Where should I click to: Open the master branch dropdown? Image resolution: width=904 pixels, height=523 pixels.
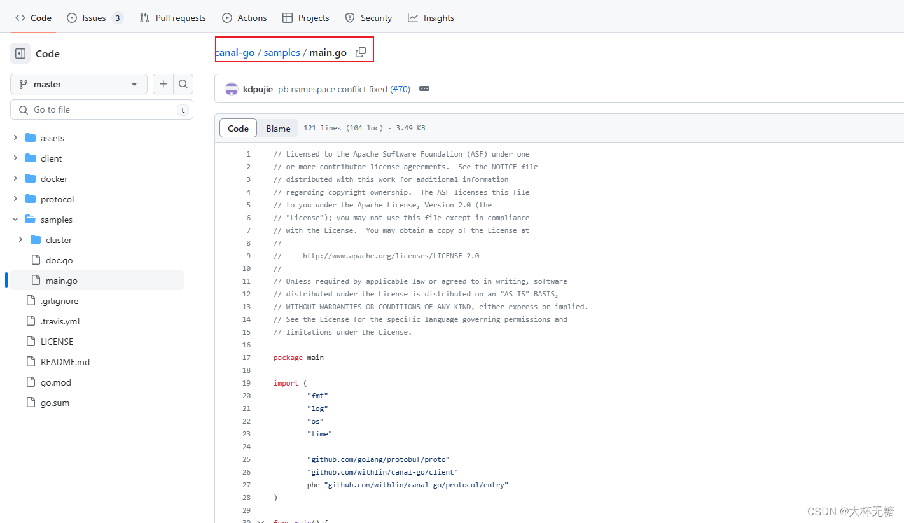(x=78, y=84)
